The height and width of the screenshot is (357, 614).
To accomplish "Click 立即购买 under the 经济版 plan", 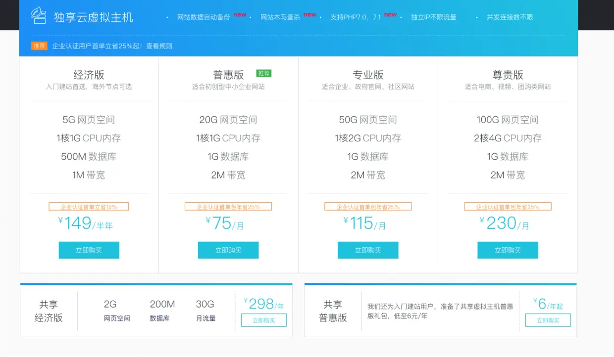I will [x=89, y=250].
